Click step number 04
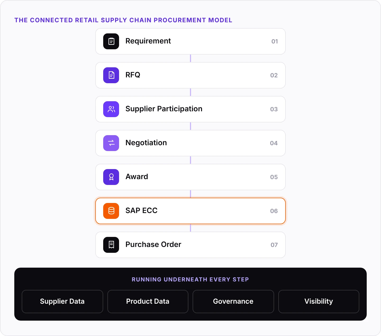 pyautogui.click(x=274, y=143)
